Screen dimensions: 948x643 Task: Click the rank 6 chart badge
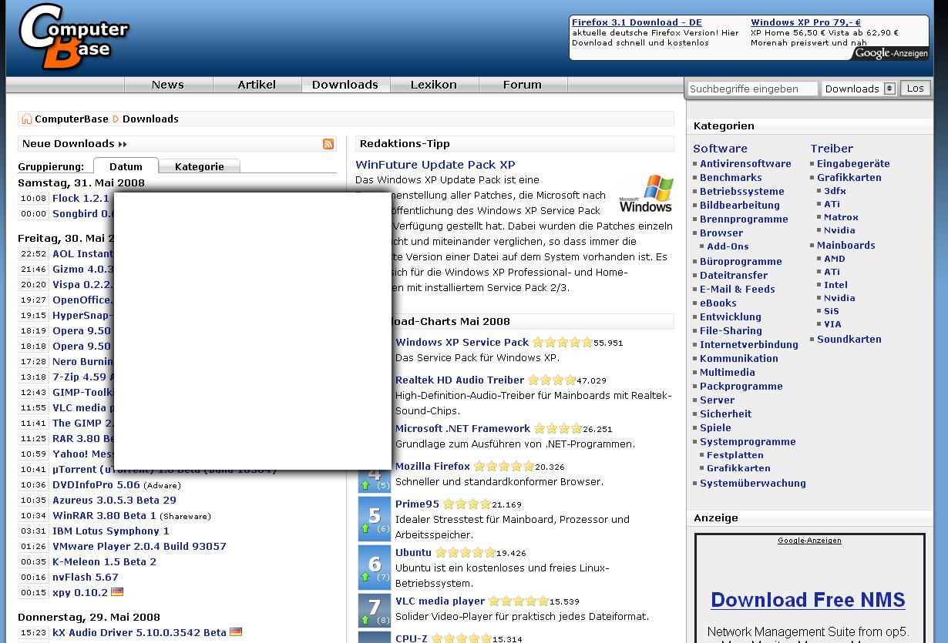click(x=375, y=567)
